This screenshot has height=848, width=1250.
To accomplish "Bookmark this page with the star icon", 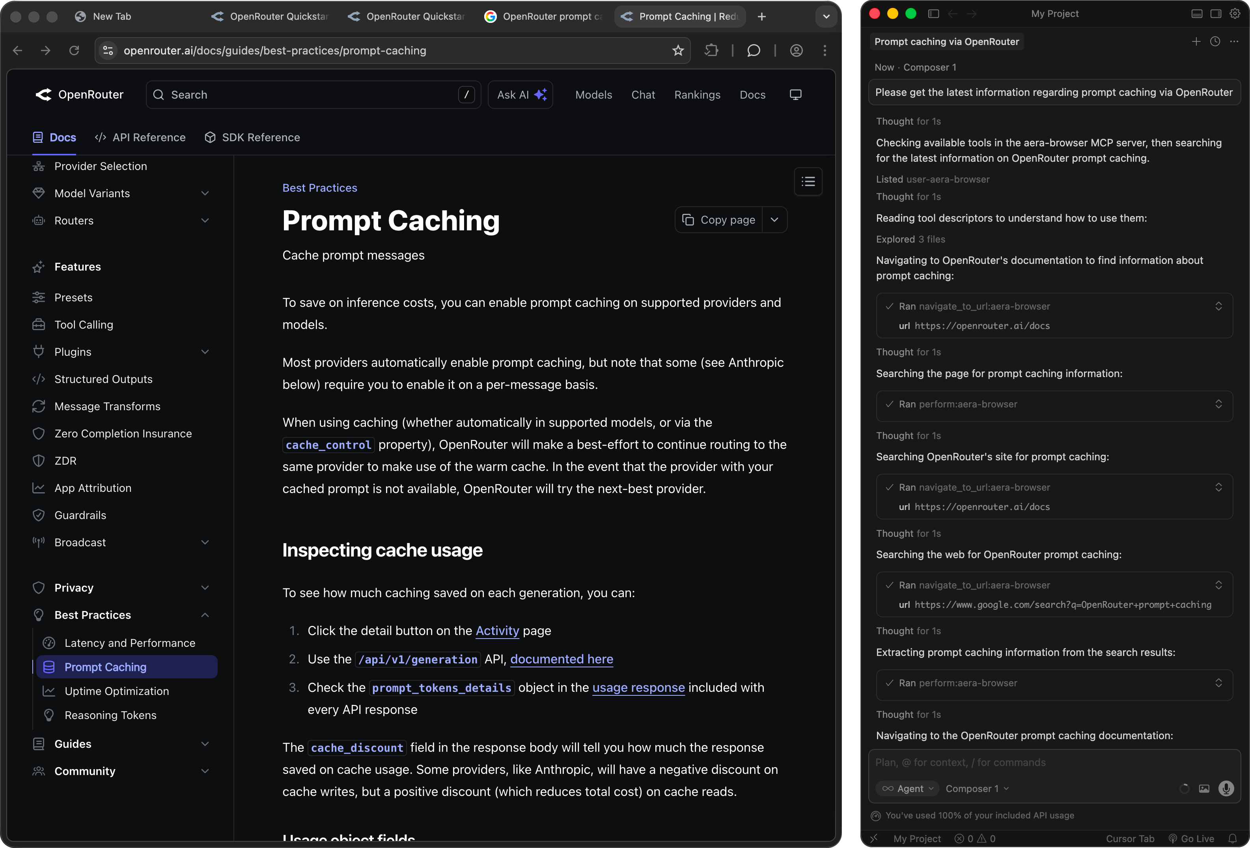I will [x=678, y=50].
